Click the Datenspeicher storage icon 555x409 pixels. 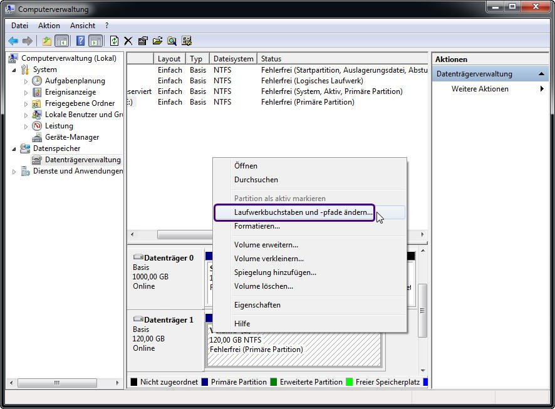pos(25,148)
